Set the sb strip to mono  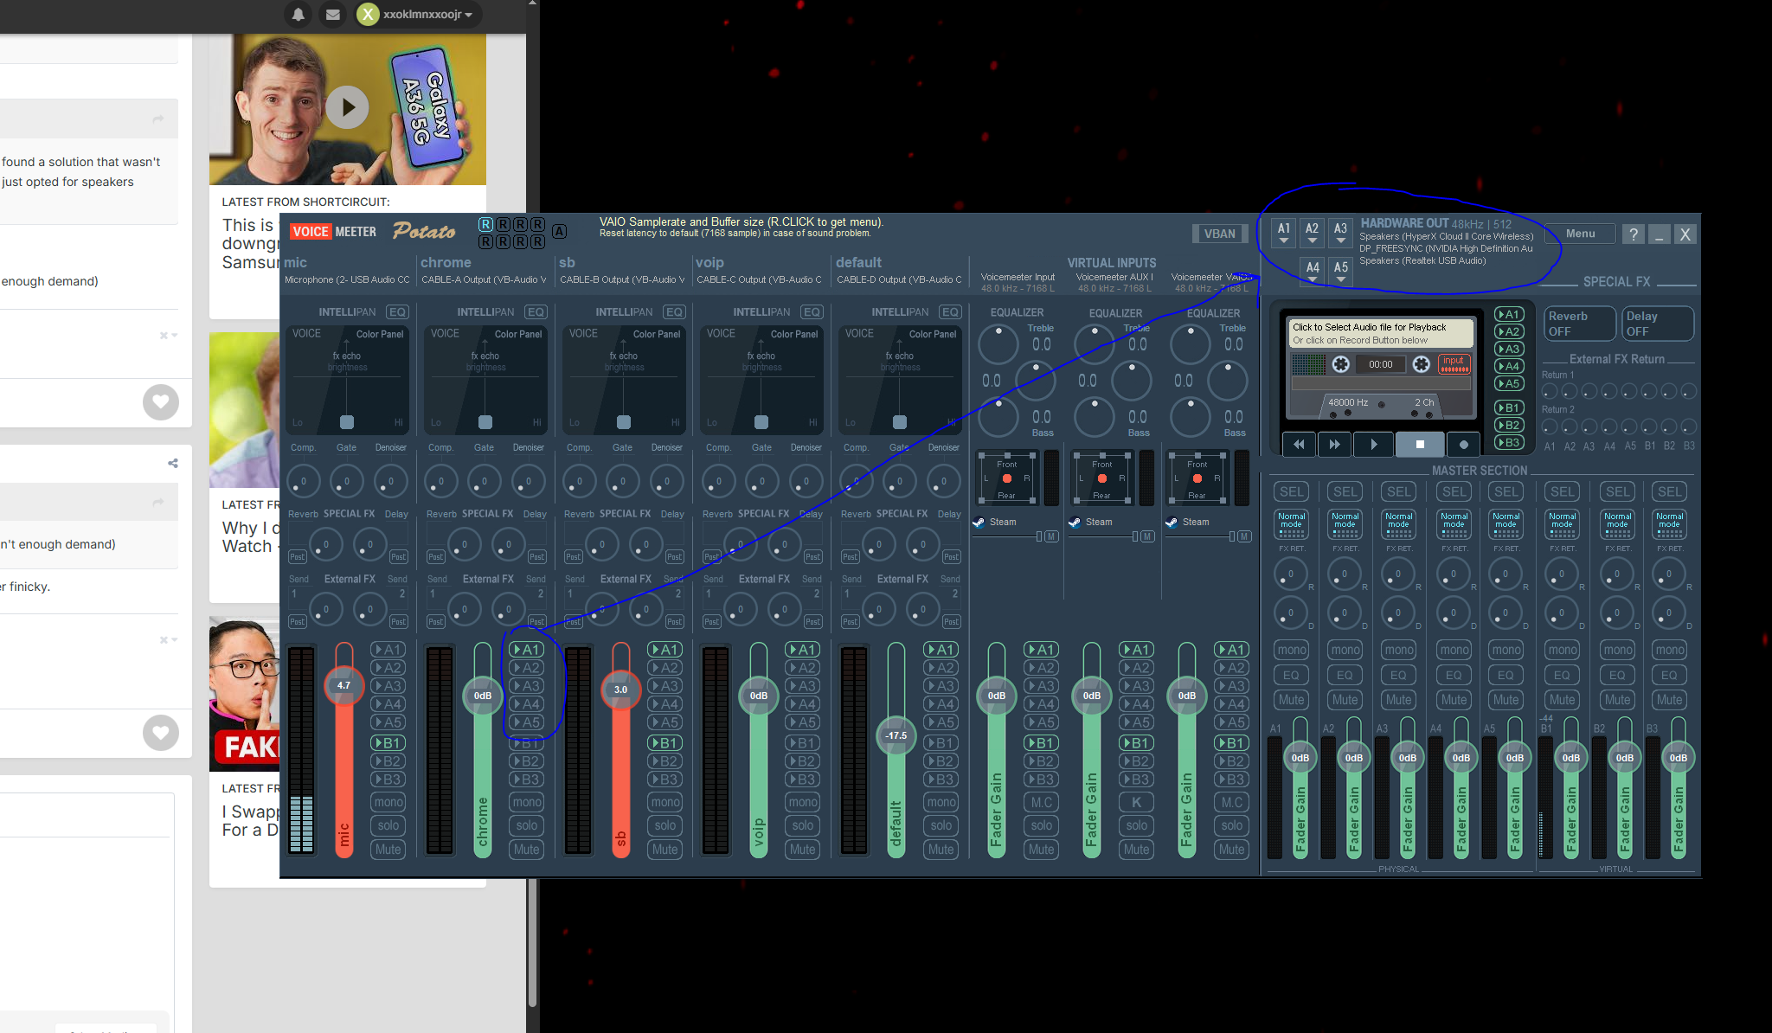(x=665, y=802)
